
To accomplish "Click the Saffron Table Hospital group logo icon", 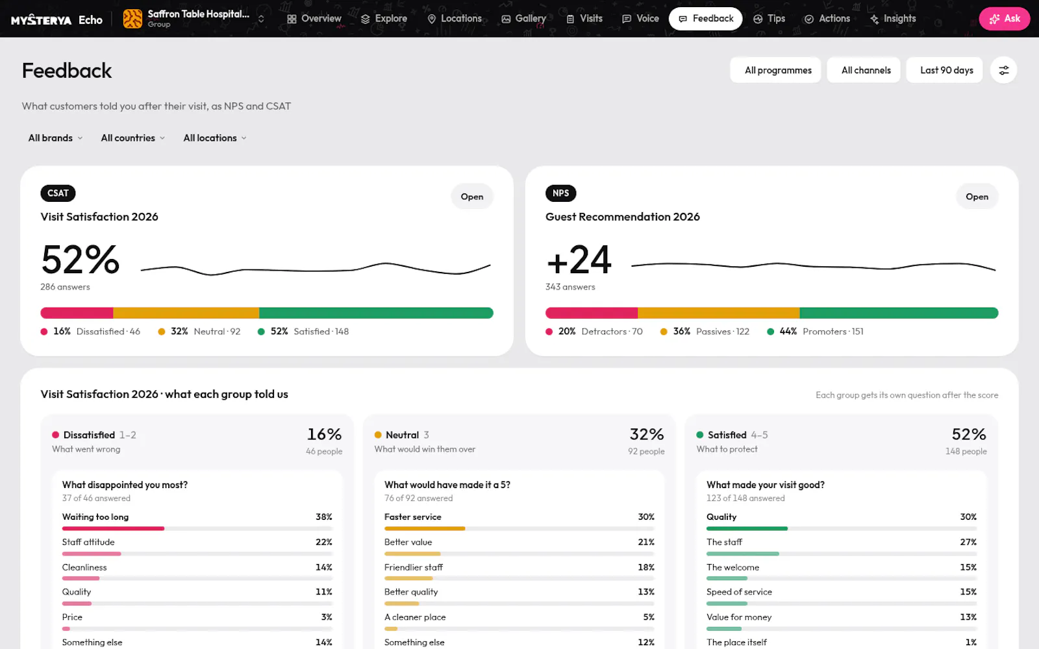I will tap(132, 19).
